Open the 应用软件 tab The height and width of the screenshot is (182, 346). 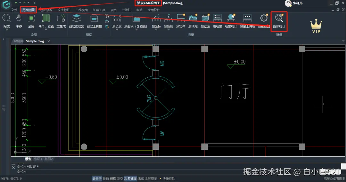(154, 10)
